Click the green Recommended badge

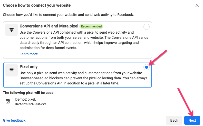point(91,26)
